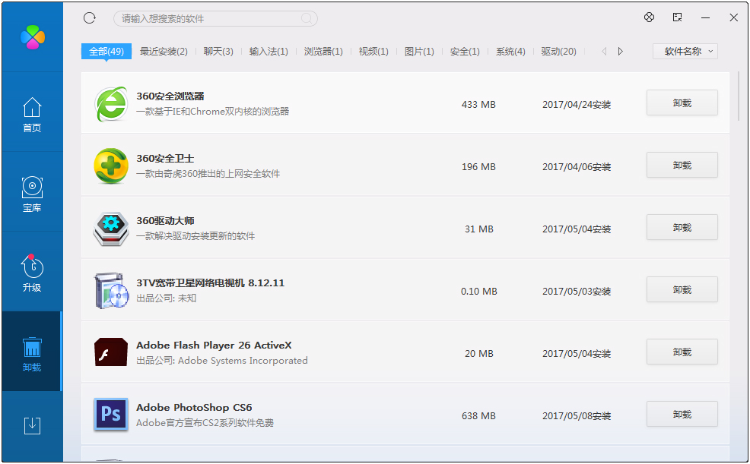Open the 首页 home page in the sidebar
This screenshot has width=750, height=464.
pos(31,112)
